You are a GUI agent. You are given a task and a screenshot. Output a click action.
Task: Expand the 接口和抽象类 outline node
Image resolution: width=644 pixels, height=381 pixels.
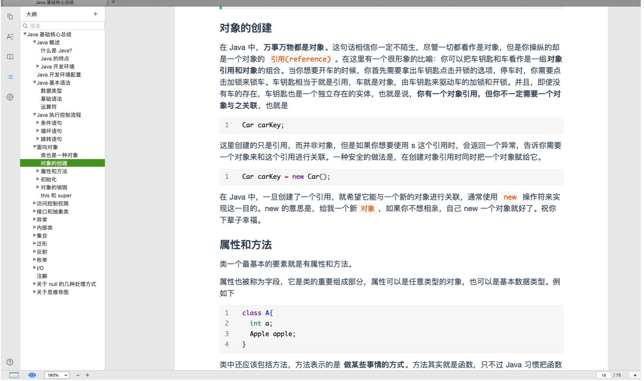(x=35, y=211)
